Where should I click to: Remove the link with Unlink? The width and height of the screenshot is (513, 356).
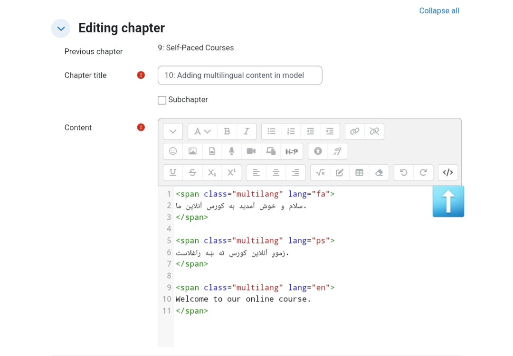point(374,131)
